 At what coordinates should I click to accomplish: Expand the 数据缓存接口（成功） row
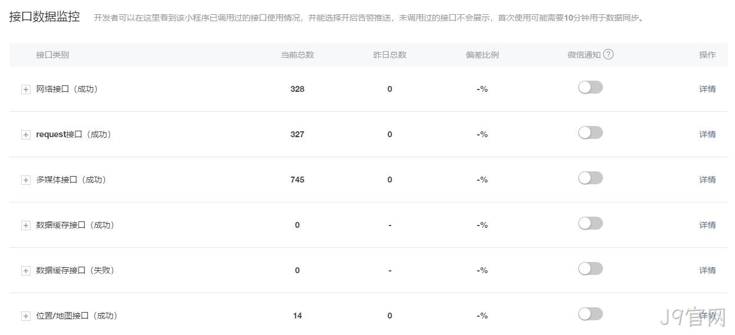pyautogui.click(x=26, y=225)
